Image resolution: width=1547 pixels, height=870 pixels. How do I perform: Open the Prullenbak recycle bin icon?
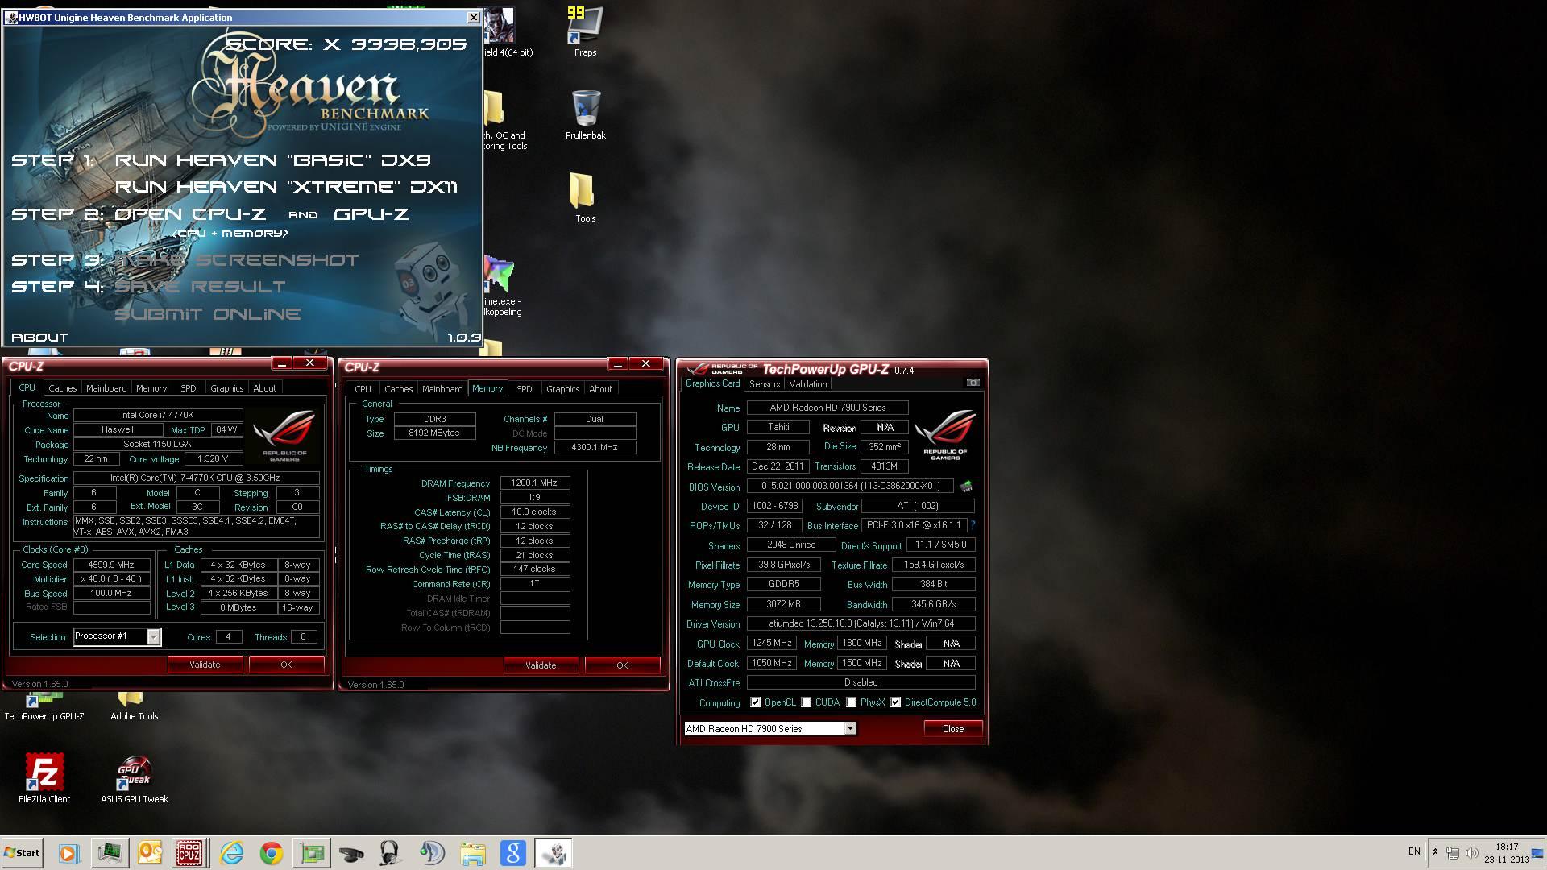tap(585, 115)
